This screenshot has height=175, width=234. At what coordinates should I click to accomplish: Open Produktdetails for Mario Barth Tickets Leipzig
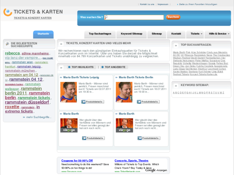click(x=93, y=102)
